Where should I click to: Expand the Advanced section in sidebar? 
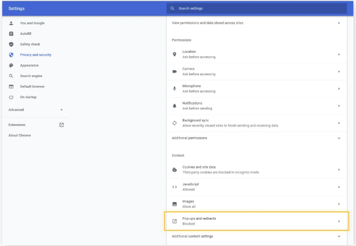61,110
